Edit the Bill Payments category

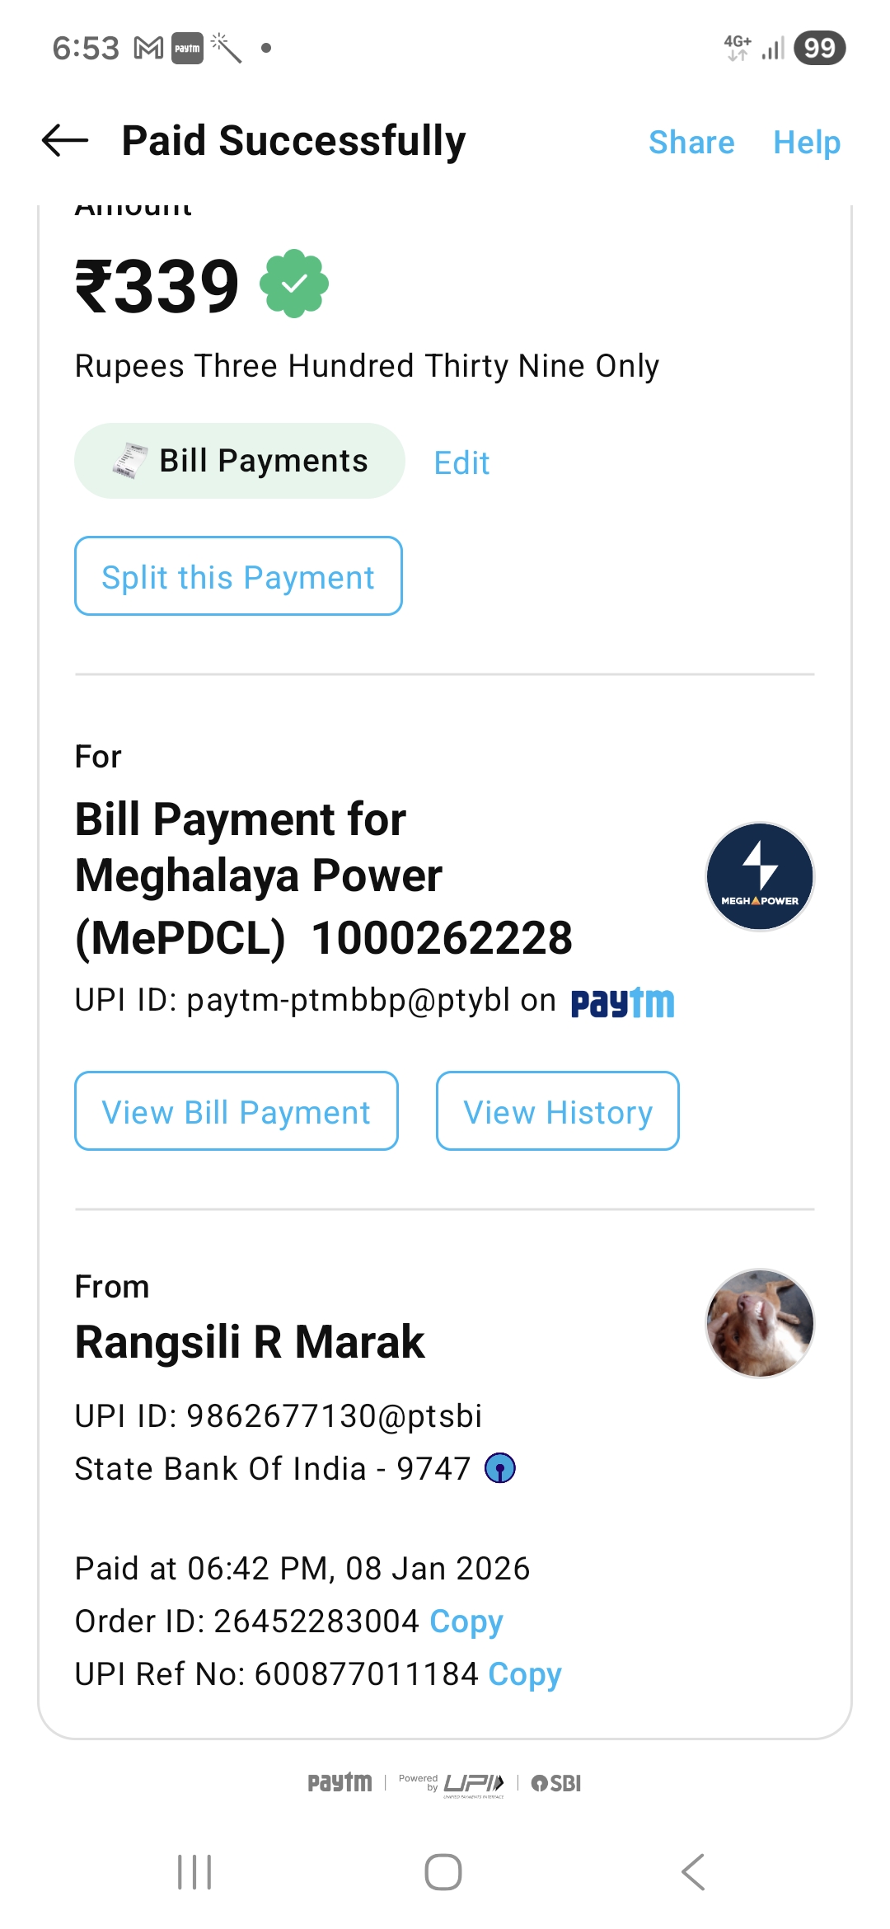pyautogui.click(x=461, y=463)
